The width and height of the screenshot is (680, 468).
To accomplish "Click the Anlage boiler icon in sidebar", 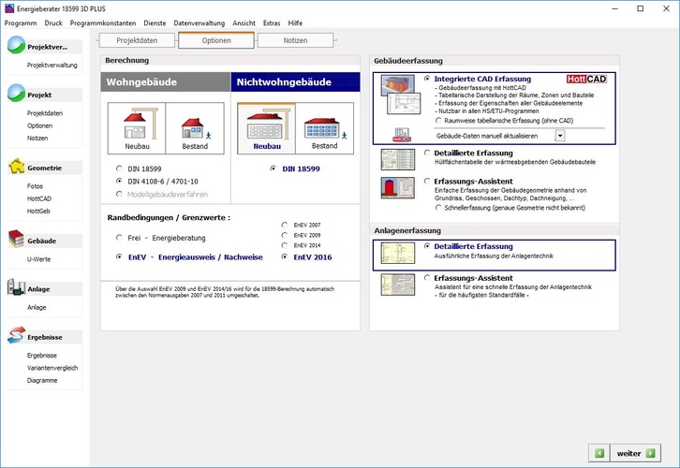I will [x=16, y=289].
